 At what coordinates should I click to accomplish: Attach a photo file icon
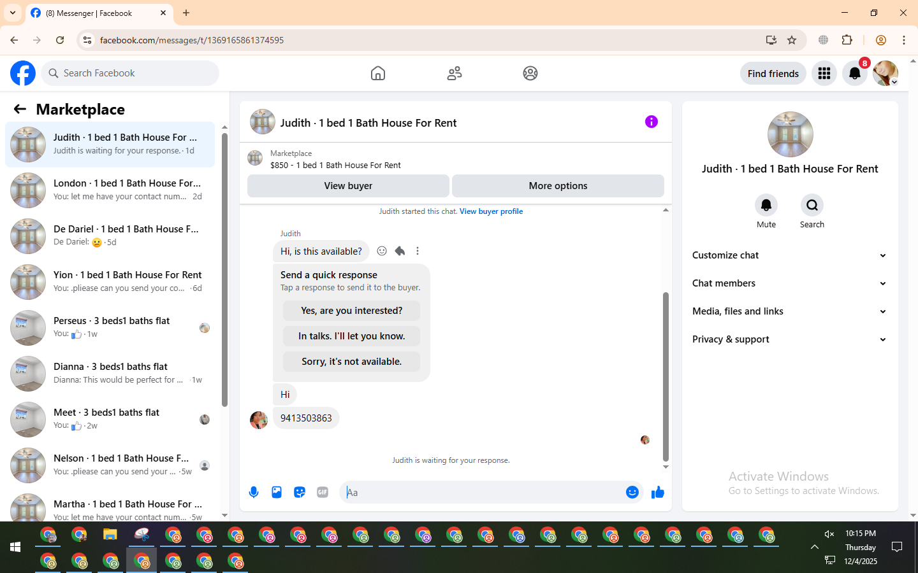pos(277,492)
